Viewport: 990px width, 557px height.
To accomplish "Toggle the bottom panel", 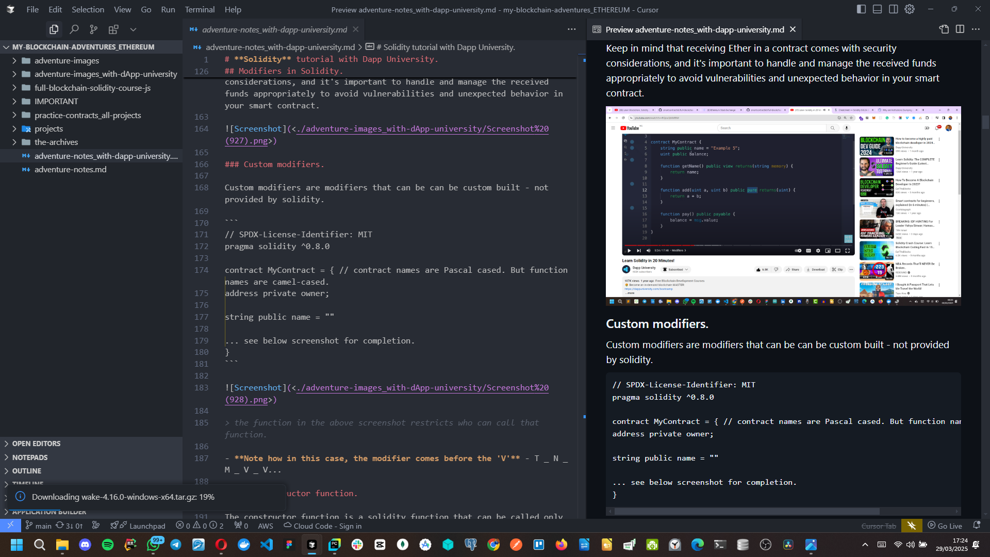I will [x=877, y=9].
